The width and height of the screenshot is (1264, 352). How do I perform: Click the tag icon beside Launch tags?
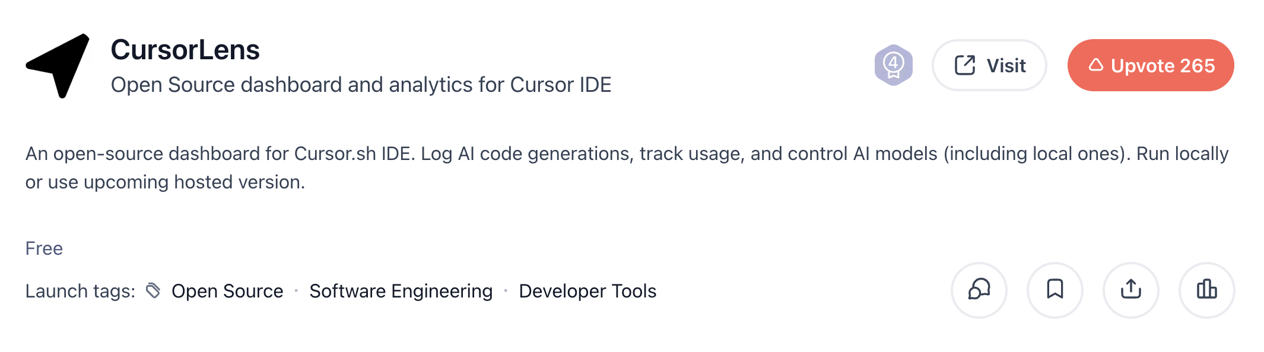(x=153, y=290)
